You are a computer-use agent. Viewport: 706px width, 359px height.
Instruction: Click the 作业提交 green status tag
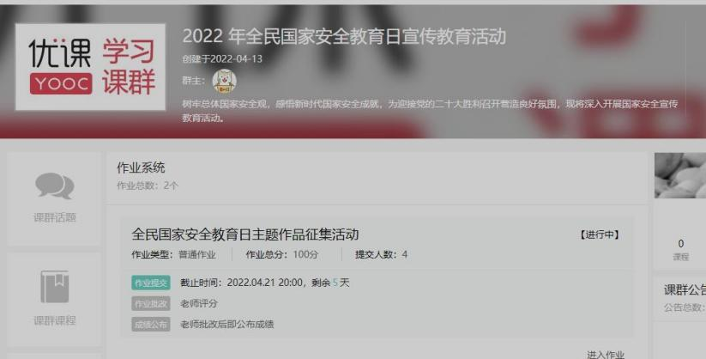tap(151, 283)
